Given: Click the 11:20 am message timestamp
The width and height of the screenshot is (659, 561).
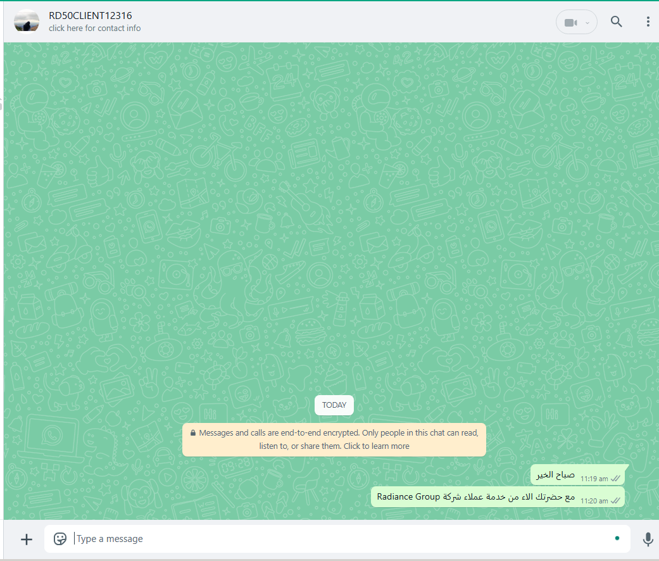Looking at the screenshot, I should tap(594, 501).
